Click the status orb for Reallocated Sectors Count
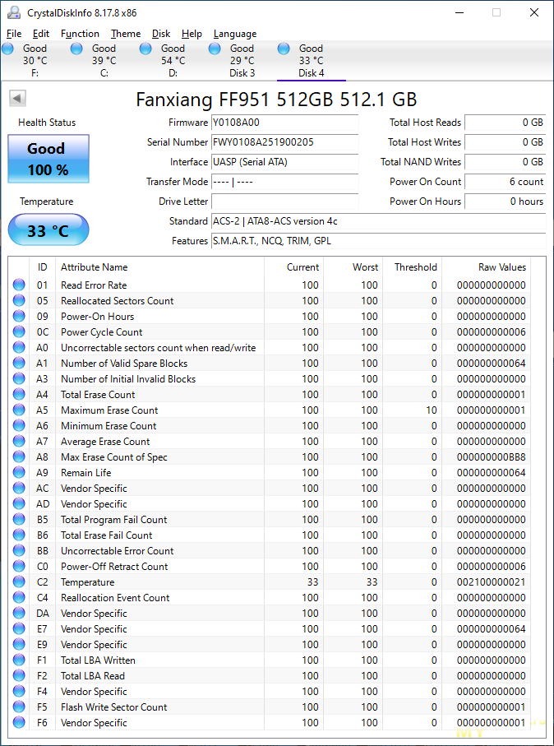Screen dimensions: 554x746 [19, 301]
